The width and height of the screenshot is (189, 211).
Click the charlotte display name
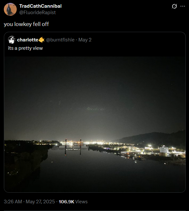28,40
